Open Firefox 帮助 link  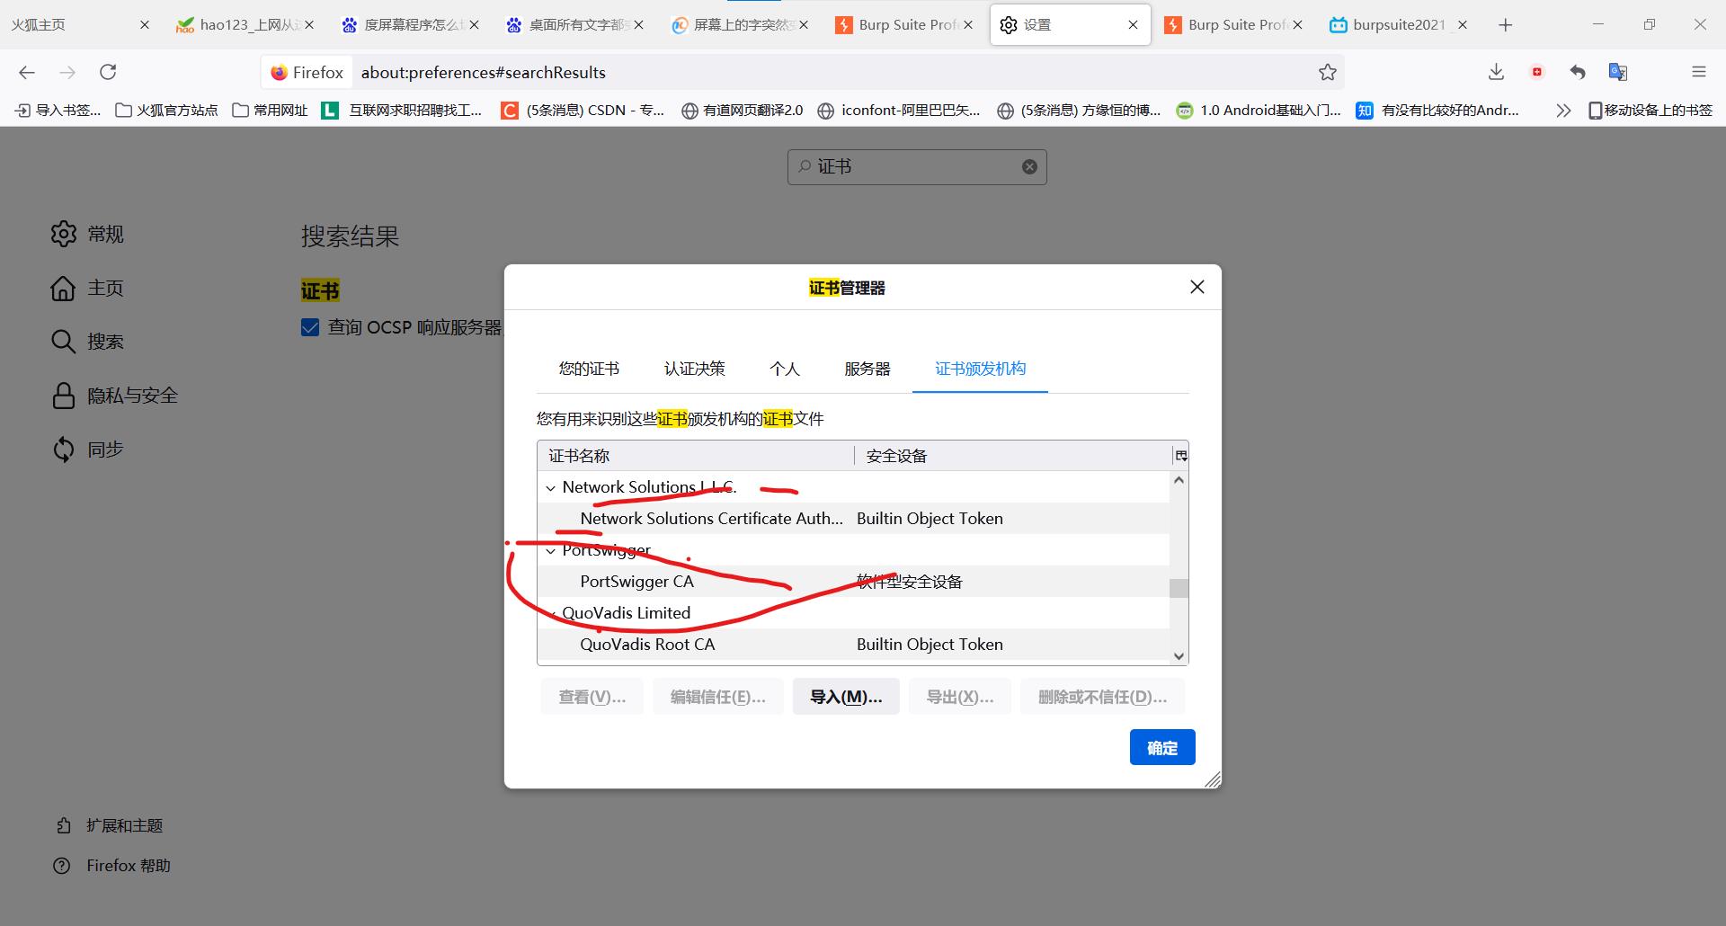pos(112,866)
